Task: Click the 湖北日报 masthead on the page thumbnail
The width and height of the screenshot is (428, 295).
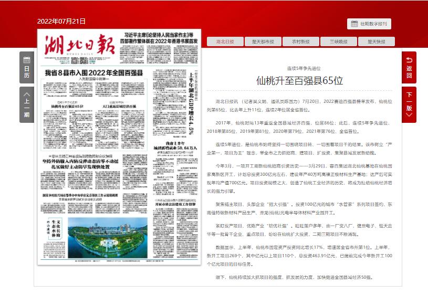Action: click(x=80, y=44)
